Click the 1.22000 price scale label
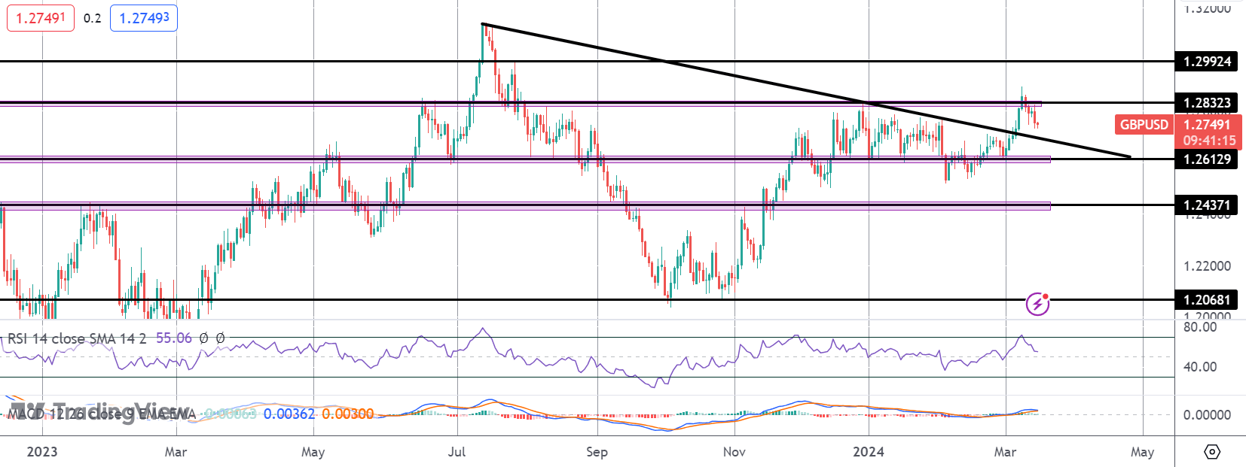The width and height of the screenshot is (1246, 467). click(x=1207, y=265)
